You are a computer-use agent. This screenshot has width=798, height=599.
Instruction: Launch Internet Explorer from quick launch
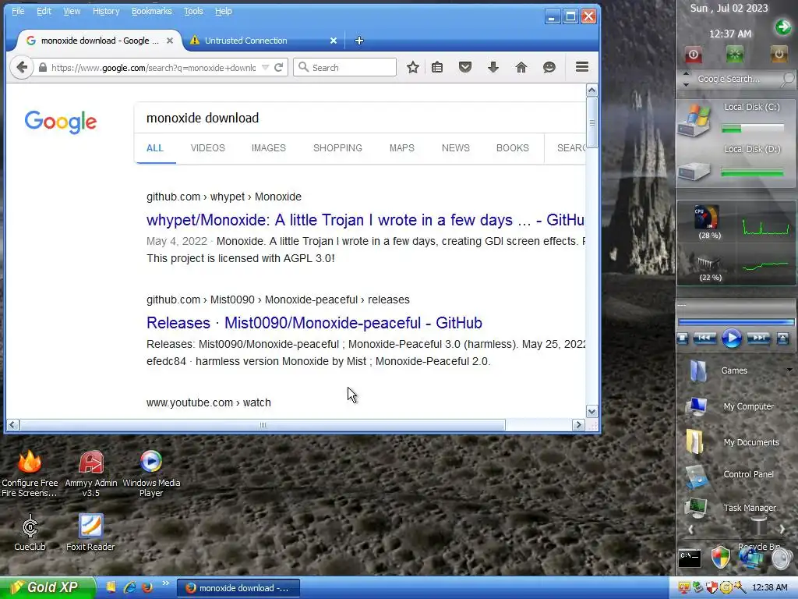[x=130, y=587]
